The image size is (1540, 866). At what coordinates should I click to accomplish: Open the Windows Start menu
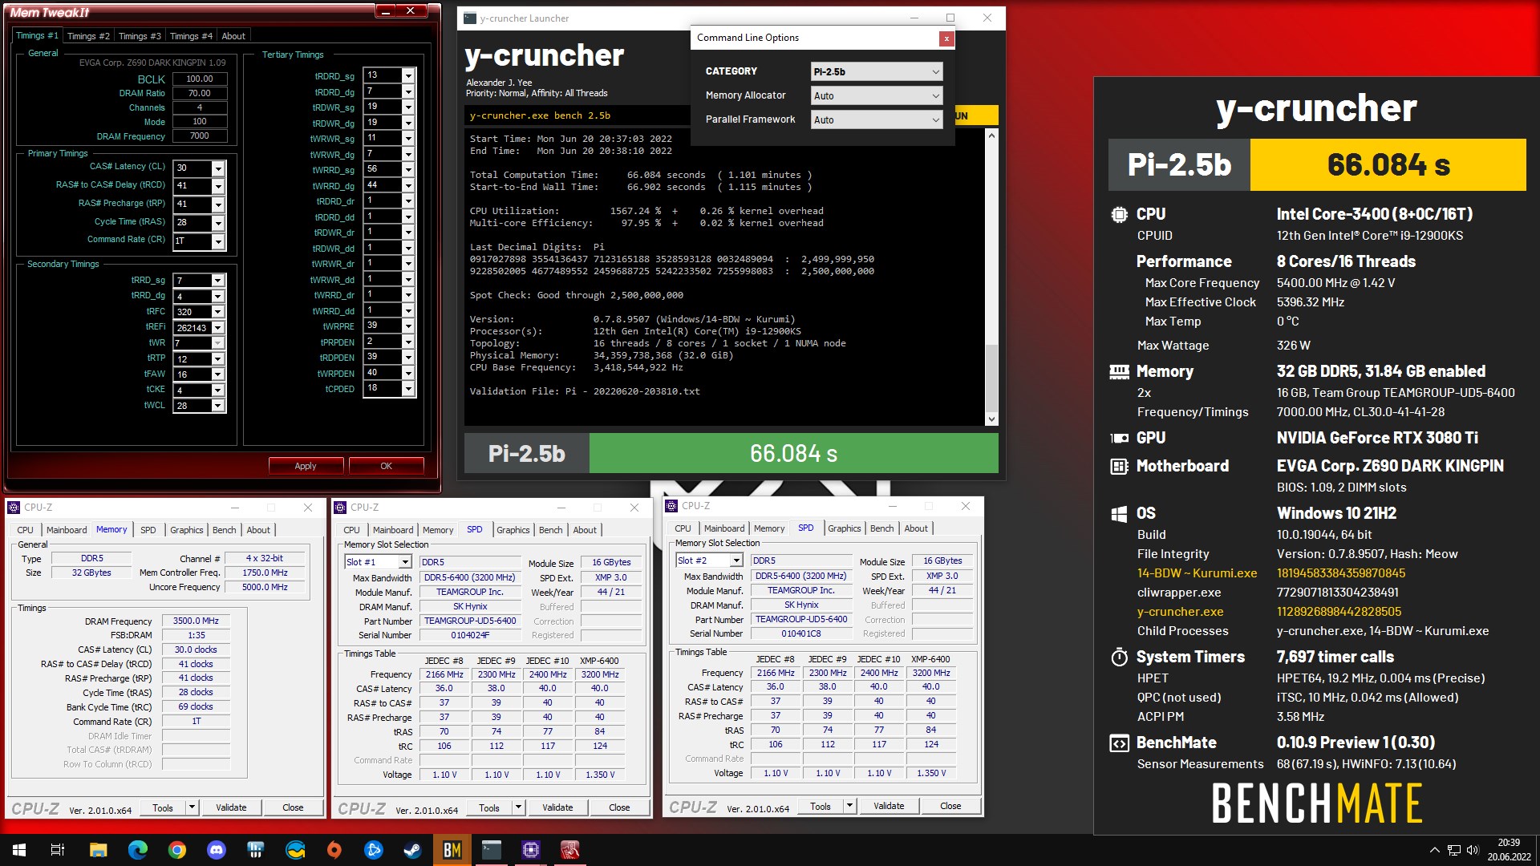pos(19,850)
